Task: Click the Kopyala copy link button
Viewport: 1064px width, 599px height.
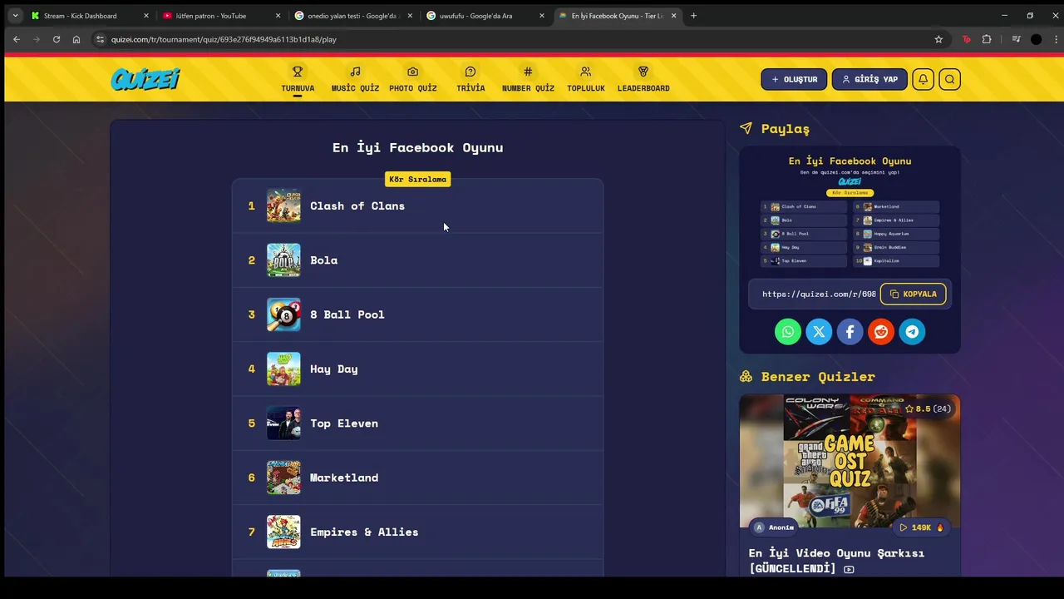Action: tap(913, 294)
